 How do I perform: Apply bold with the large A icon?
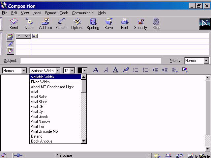(96, 70)
